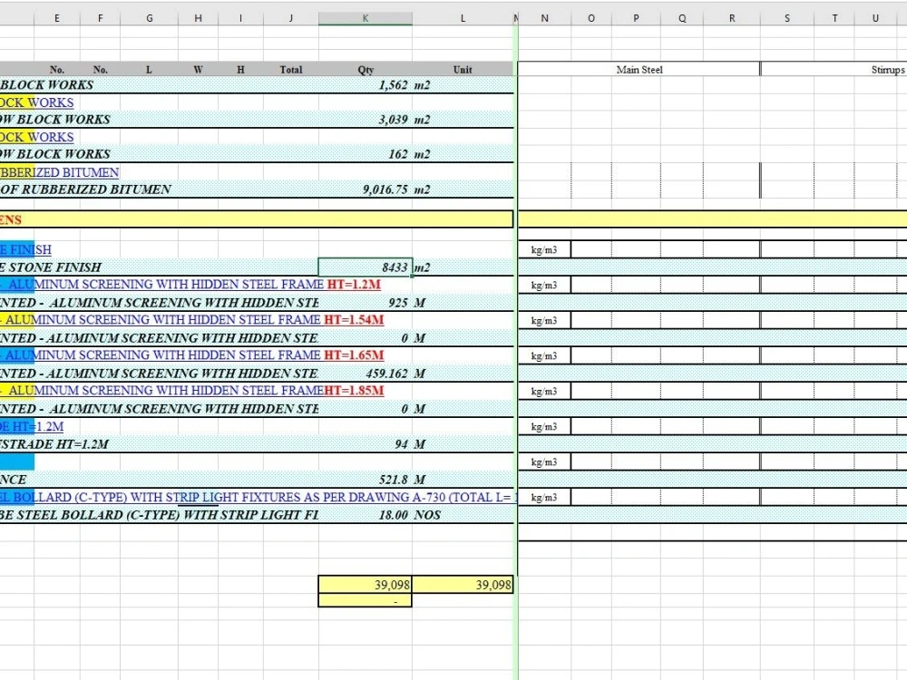The image size is (907, 680).
Task: Select column N header
Action: tap(544, 17)
